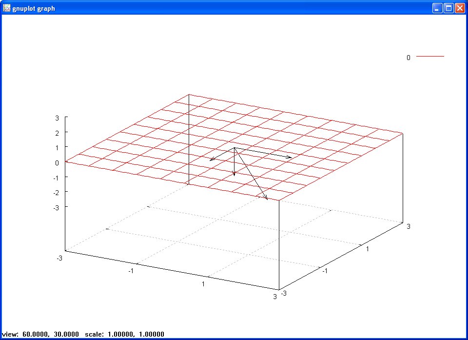The width and height of the screenshot is (468, 340).
Task: Click the vertical z-axis tick label '0'
Action: click(57, 163)
